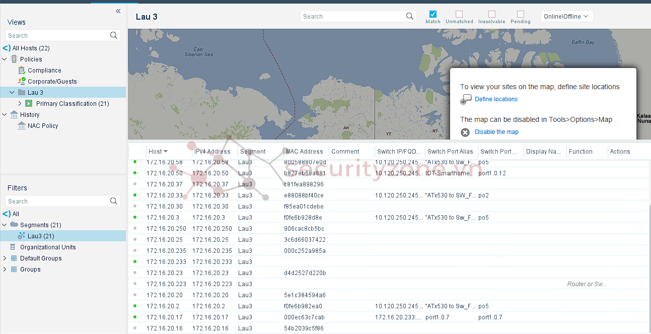Select MAC address c81fea898296
Image resolution: width=651 pixels, height=334 pixels.
pos(304,184)
